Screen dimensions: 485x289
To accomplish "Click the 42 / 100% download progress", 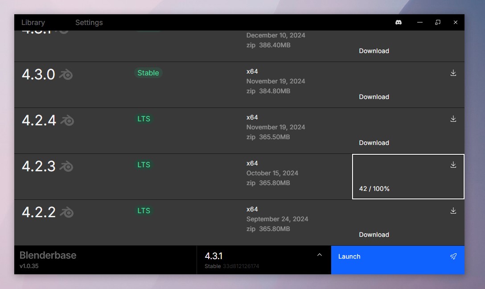I will [374, 189].
